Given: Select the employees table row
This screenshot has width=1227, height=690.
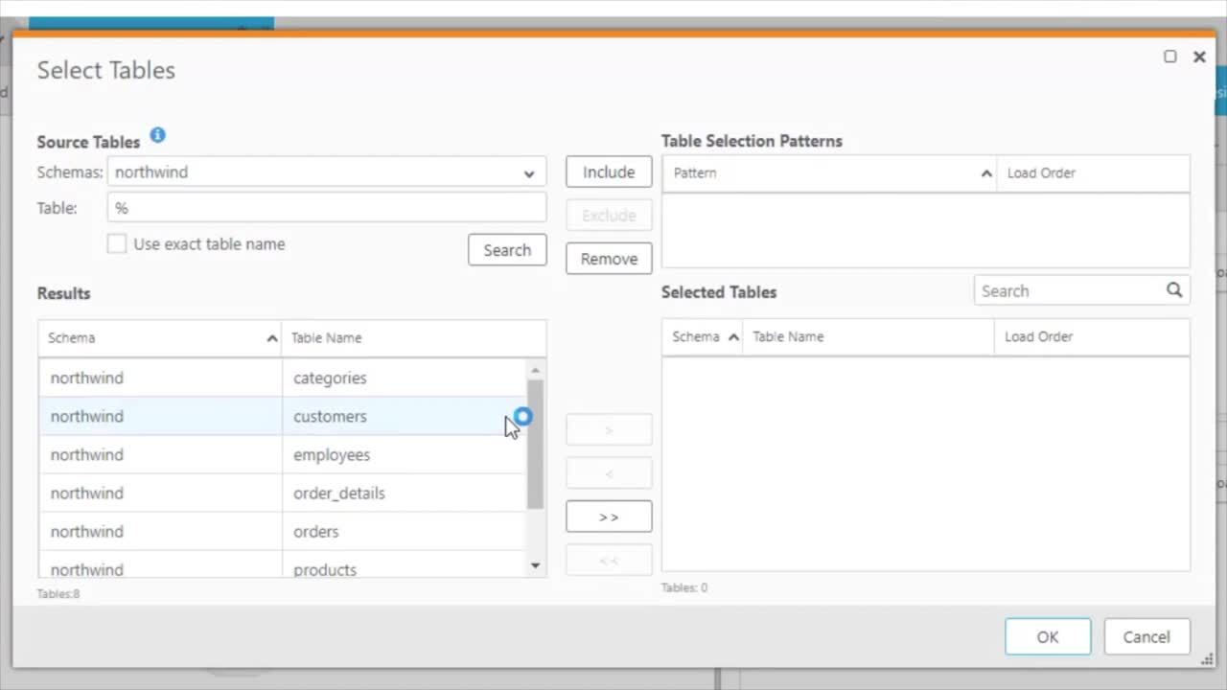Looking at the screenshot, I should click(283, 454).
